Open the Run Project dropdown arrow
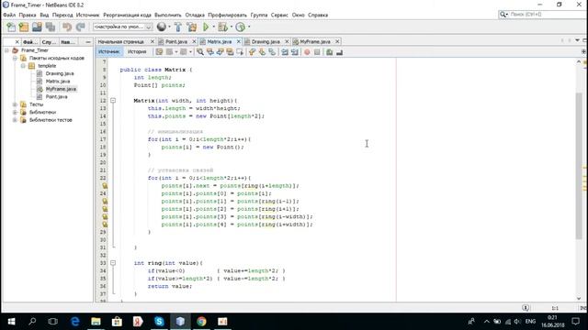 point(213,27)
